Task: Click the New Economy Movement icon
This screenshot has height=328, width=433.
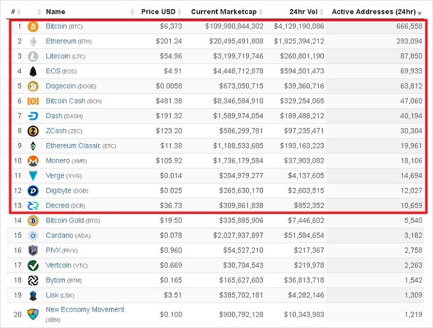Action: [33, 314]
